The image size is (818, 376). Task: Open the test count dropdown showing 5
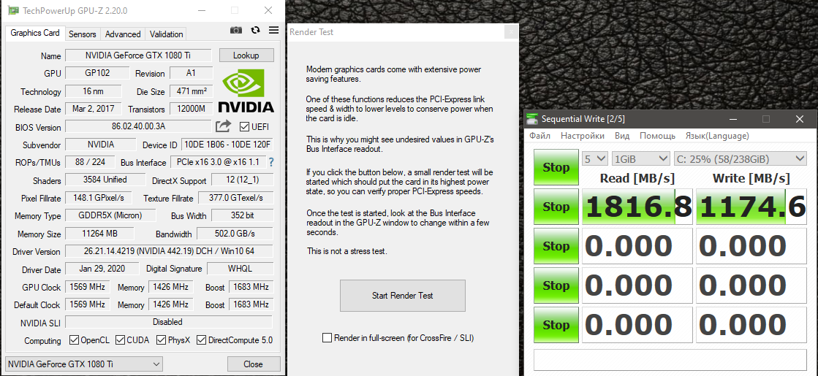(595, 158)
